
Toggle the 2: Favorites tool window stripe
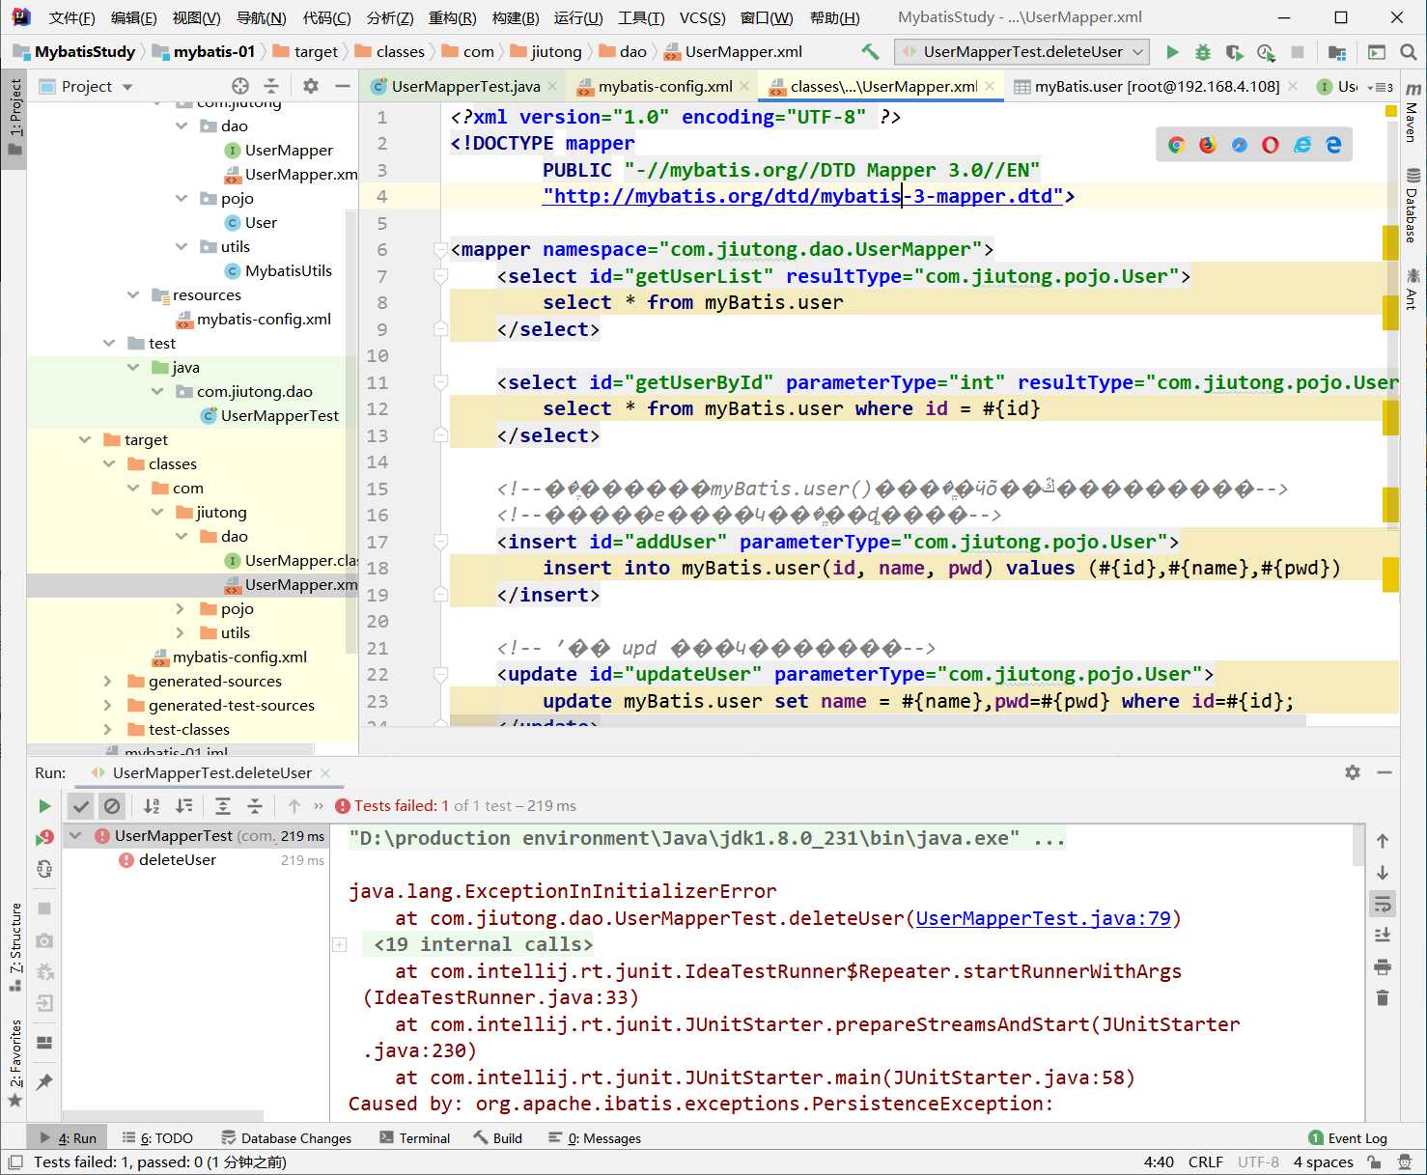[x=14, y=1063]
